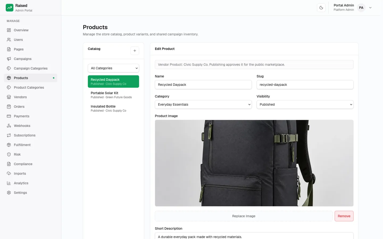
Task: Open Pages in the sidebar
Action: click(x=31, y=49)
